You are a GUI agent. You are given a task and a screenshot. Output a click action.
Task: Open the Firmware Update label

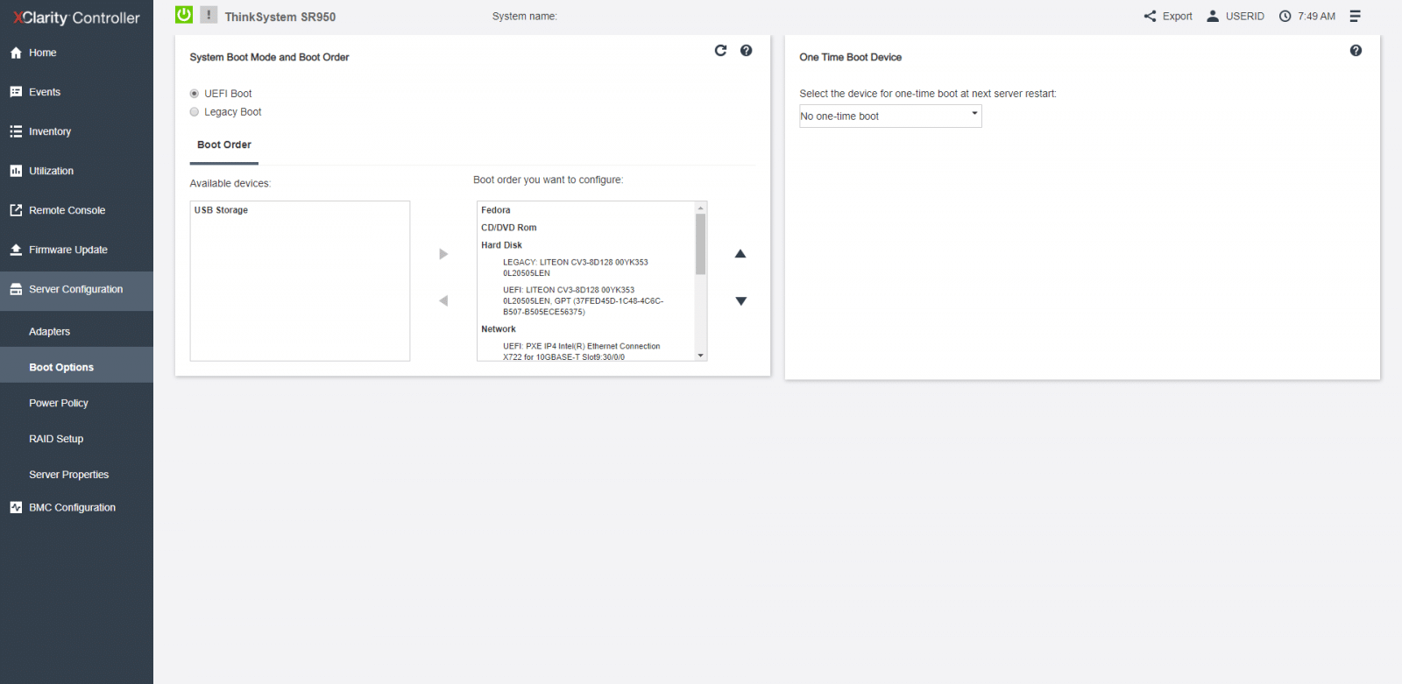68,250
